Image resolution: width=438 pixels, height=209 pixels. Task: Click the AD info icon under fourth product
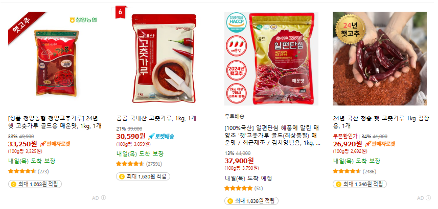(428, 198)
